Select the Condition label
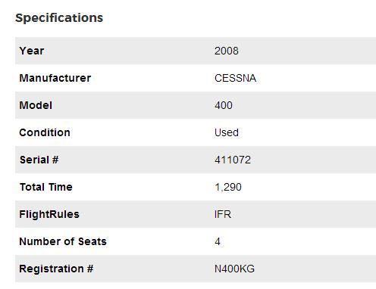Image resolution: width=376 pixels, height=289 pixels. (45, 132)
